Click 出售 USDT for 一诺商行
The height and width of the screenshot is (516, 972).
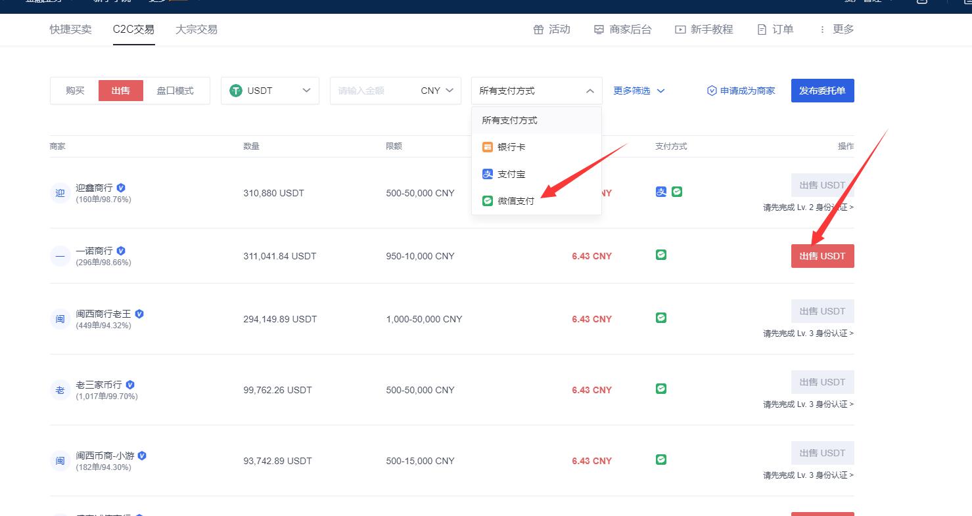click(x=822, y=255)
